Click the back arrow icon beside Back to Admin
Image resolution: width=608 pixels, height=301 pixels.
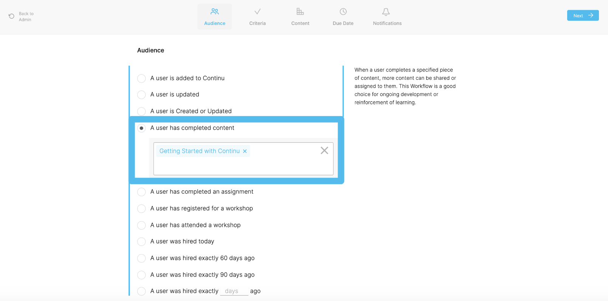click(x=11, y=16)
